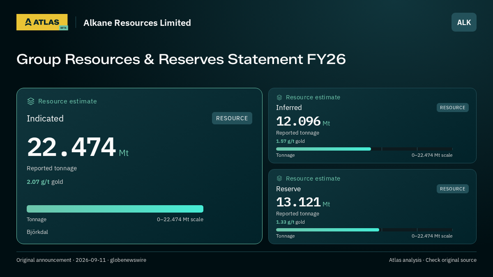The image size is (493, 277).
Task: Click the Inferred tonnage progress bar
Action: tap(364, 149)
